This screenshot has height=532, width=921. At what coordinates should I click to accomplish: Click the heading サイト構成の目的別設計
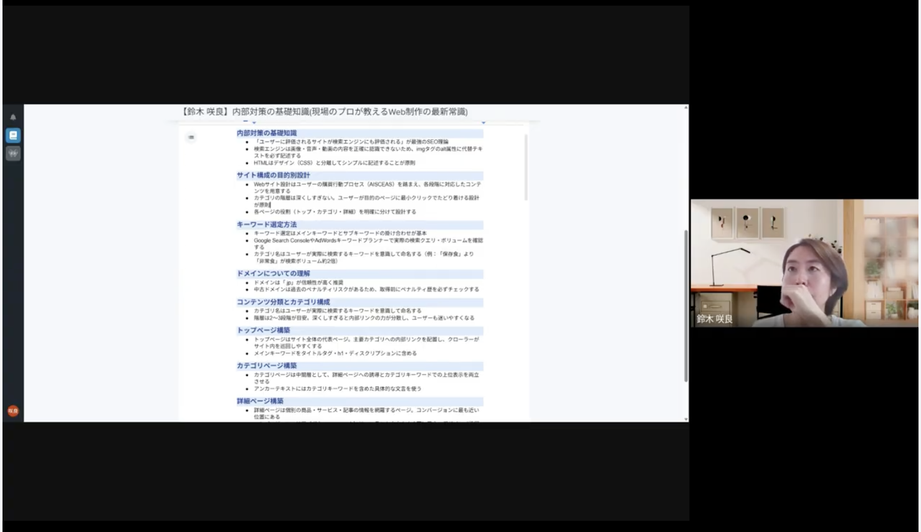pyautogui.click(x=273, y=175)
